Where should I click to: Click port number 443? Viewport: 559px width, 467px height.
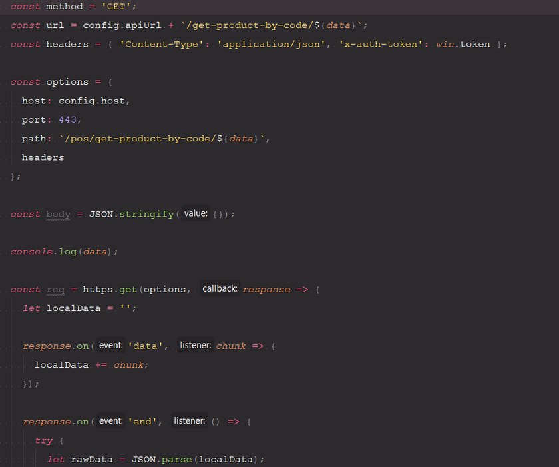[67, 119]
